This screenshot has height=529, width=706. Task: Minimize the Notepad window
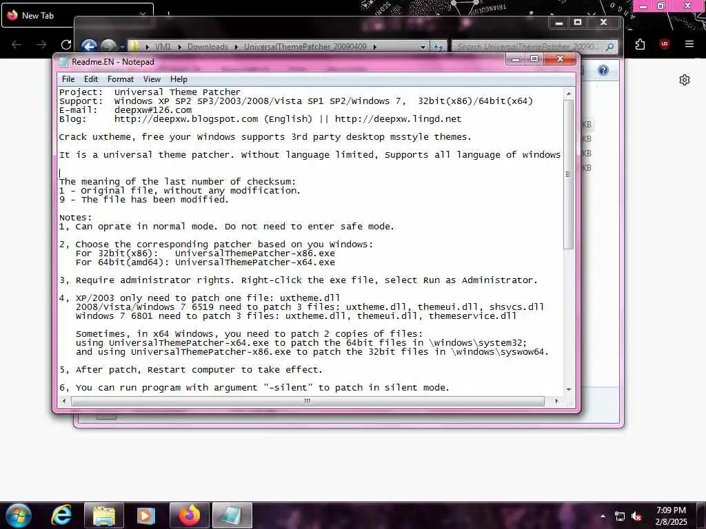[x=516, y=59]
